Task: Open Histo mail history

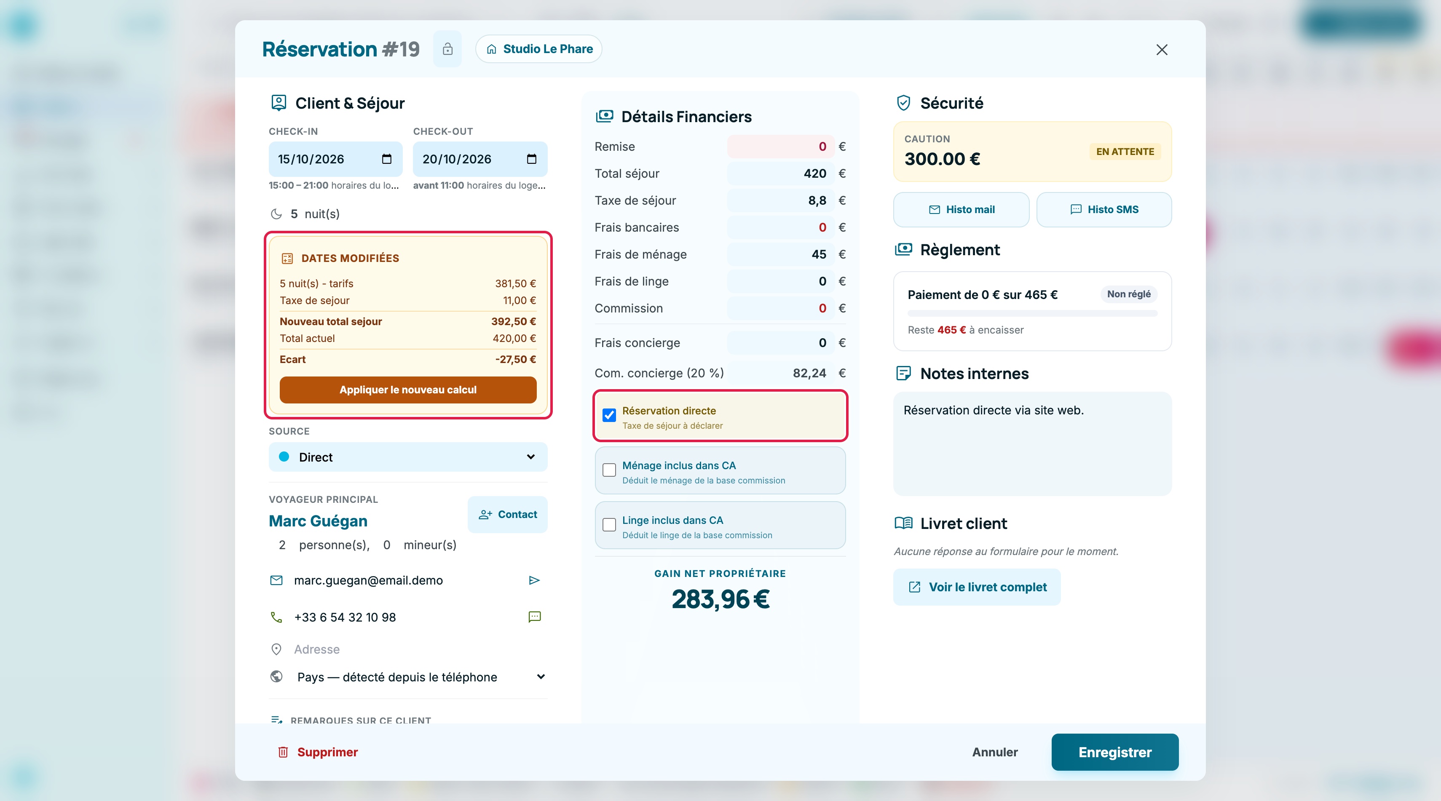Action: [x=961, y=210]
